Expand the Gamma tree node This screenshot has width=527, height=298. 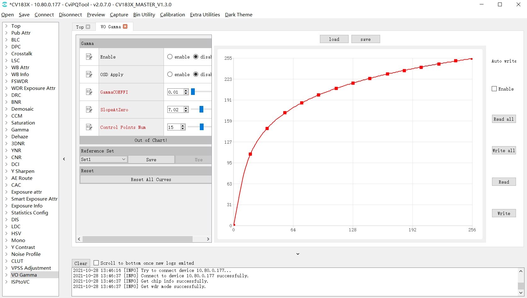click(x=6, y=130)
